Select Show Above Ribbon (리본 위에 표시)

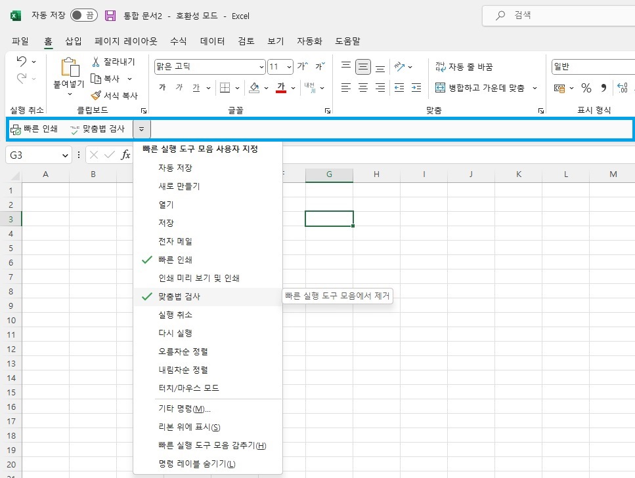(x=208, y=427)
